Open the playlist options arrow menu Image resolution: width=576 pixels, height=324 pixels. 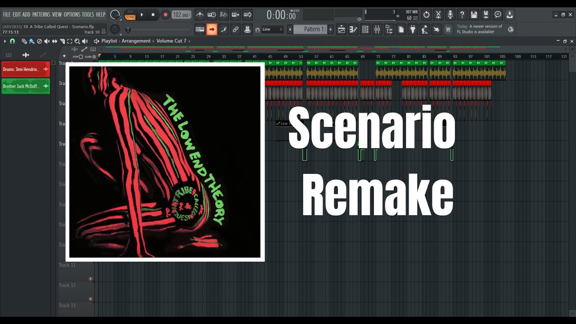pyautogui.click(x=5, y=41)
